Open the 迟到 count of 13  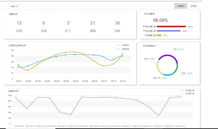point(19,23)
